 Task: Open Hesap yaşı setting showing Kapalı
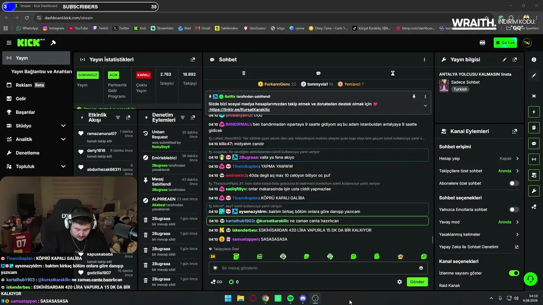coord(479,158)
